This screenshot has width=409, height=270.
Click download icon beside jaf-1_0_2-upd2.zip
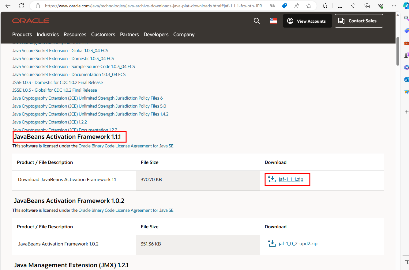click(272, 244)
